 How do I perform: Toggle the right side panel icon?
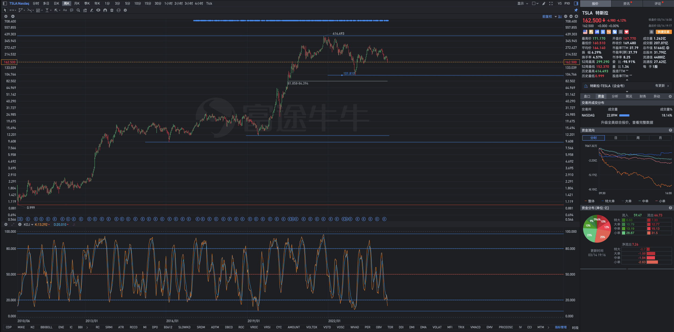pyautogui.click(x=576, y=3)
